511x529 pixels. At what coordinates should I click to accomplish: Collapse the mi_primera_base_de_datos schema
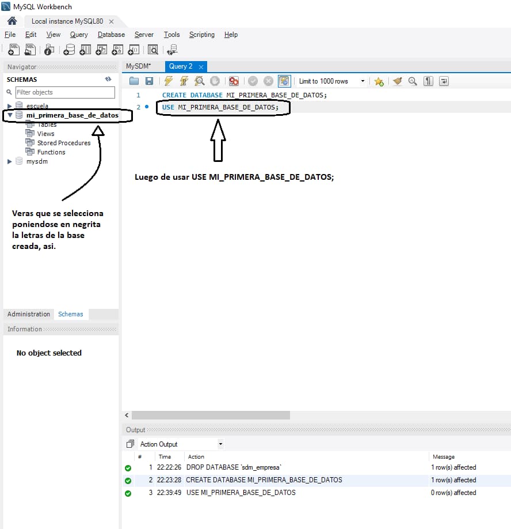(10, 115)
